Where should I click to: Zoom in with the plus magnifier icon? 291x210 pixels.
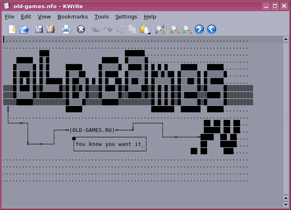point(174,29)
